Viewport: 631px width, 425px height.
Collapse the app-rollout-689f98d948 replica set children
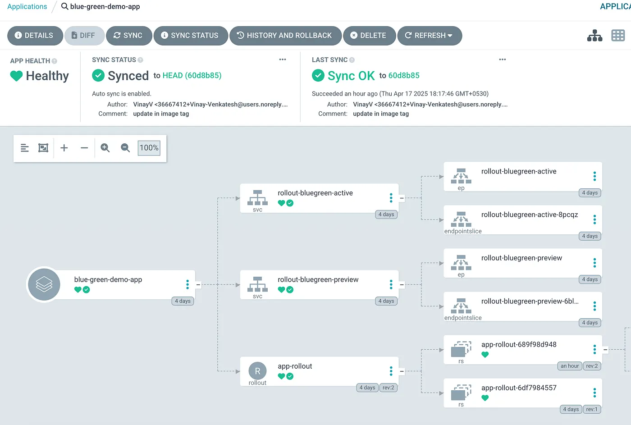[x=605, y=350]
